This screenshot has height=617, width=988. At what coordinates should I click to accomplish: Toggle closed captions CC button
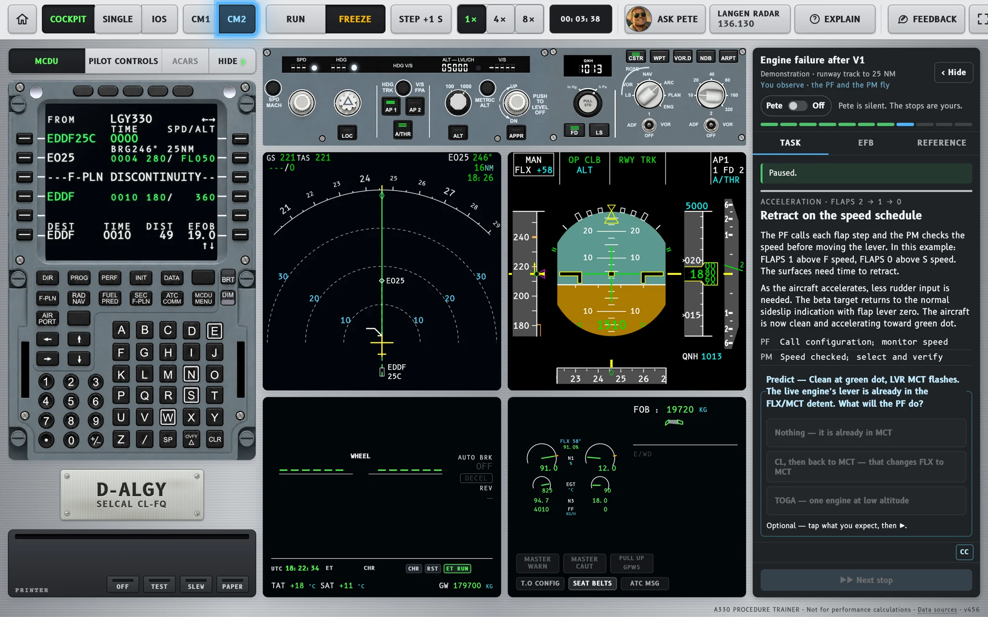click(x=964, y=552)
